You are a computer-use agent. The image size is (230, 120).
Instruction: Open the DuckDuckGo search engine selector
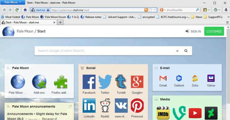coord(163,10)
